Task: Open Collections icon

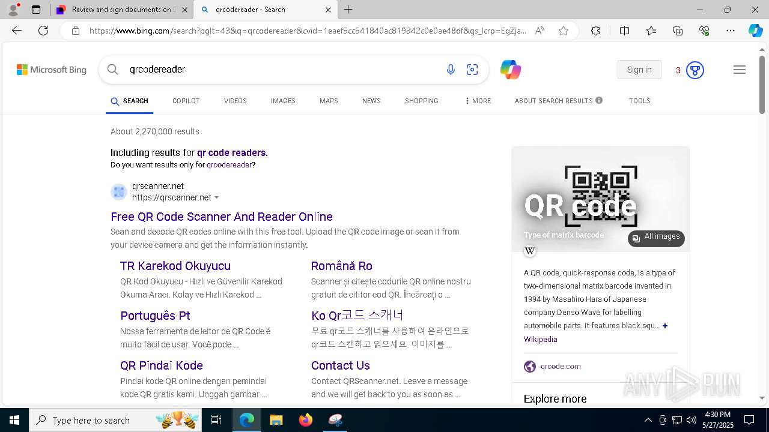Action: click(678, 31)
